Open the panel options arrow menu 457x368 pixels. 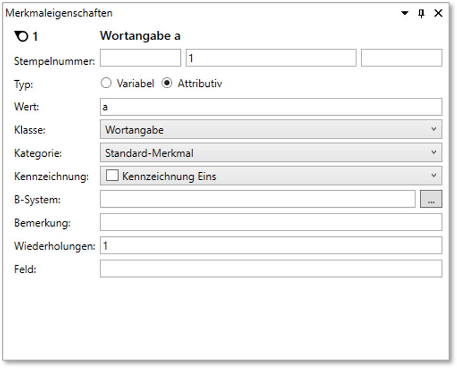(404, 13)
